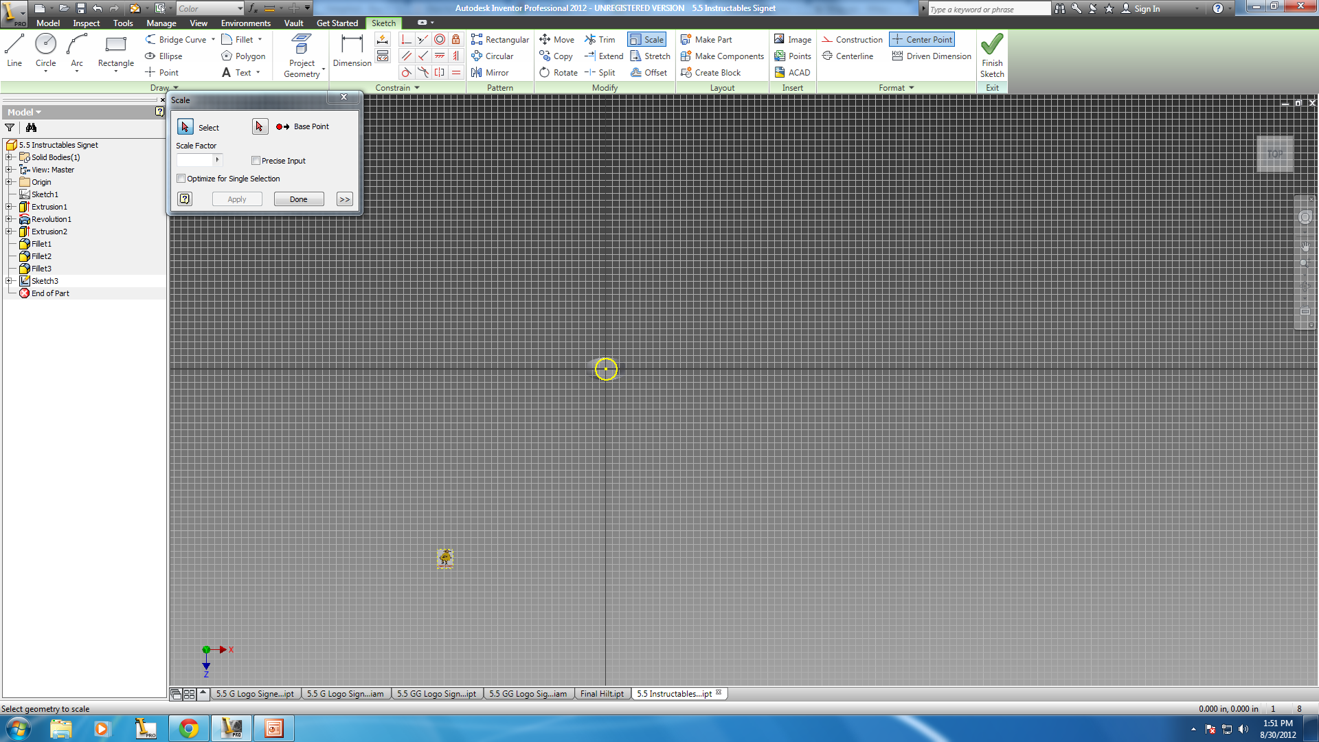Image resolution: width=1319 pixels, height=742 pixels.
Task: Select Rectangular pattern tool
Action: 500,40
